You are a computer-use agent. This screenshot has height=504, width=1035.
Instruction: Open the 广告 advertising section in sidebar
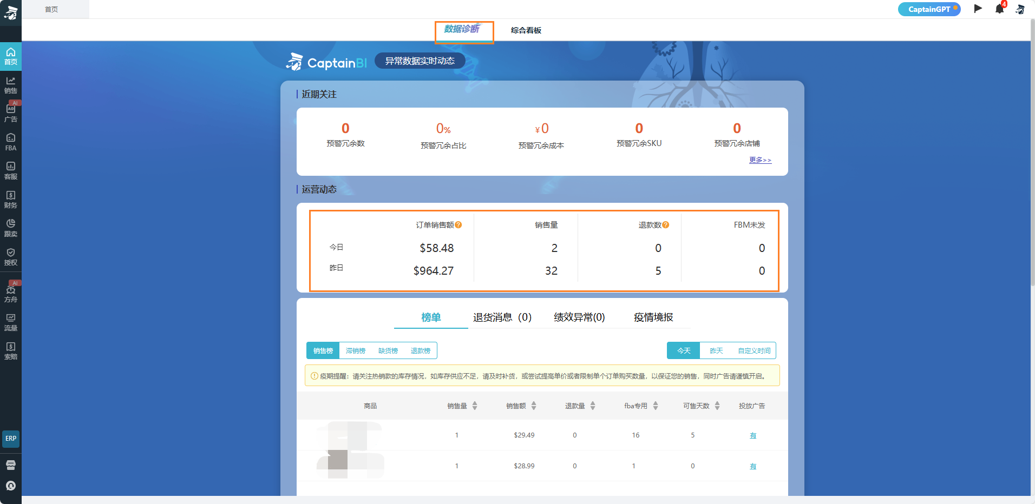[x=11, y=114]
